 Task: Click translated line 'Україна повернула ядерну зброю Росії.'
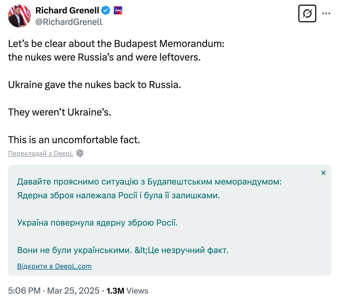pos(97,222)
